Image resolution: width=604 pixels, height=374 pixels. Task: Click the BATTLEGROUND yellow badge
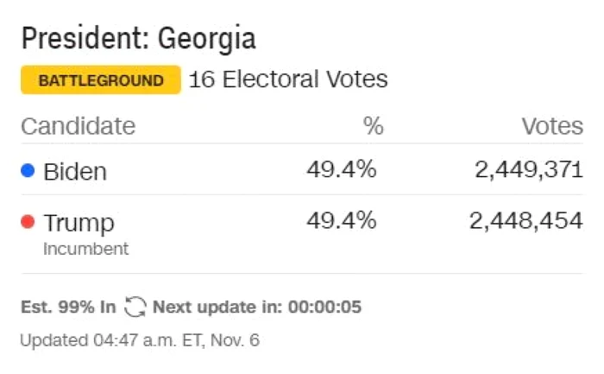(x=101, y=79)
